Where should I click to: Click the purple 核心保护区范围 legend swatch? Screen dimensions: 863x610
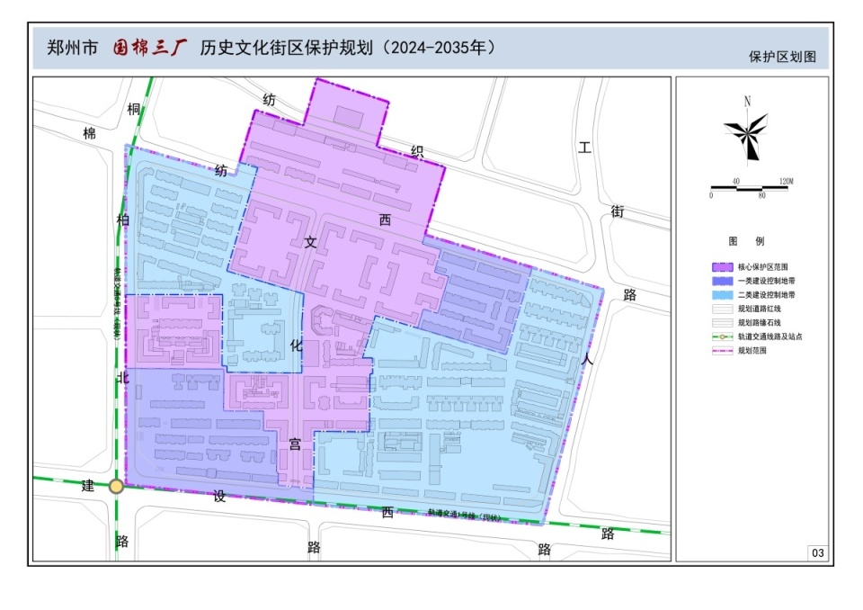pyautogui.click(x=722, y=267)
